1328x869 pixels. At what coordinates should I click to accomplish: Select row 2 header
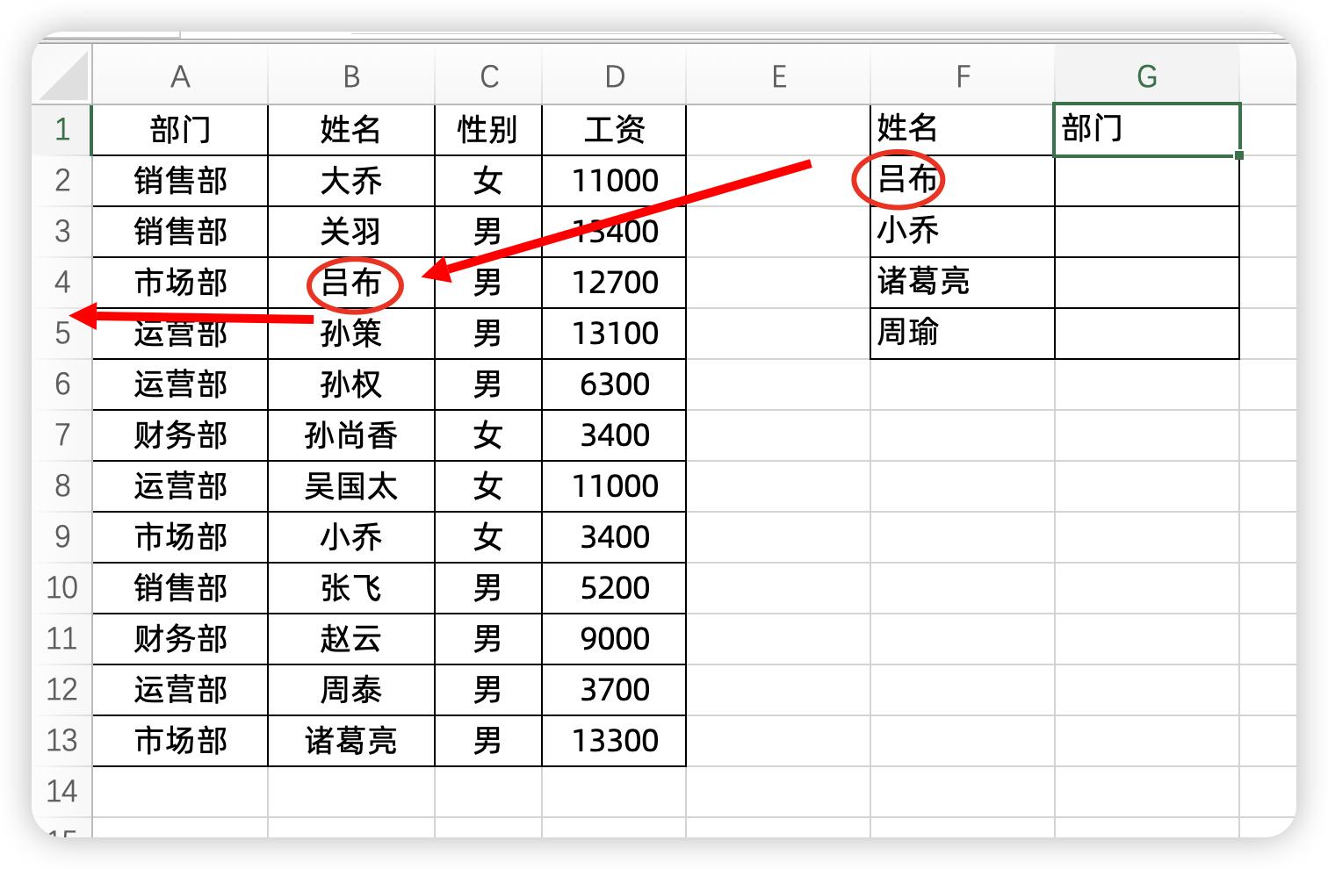click(x=62, y=181)
